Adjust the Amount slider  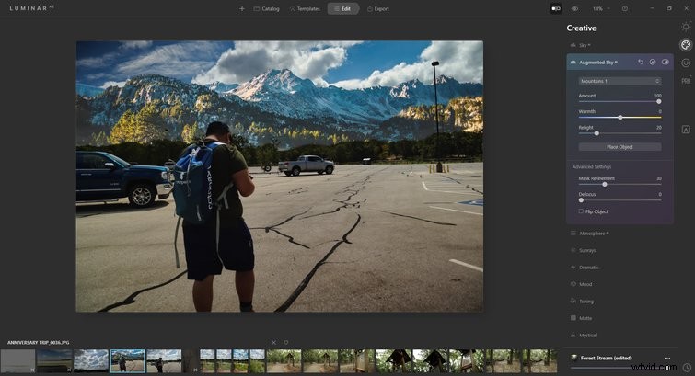click(x=659, y=101)
